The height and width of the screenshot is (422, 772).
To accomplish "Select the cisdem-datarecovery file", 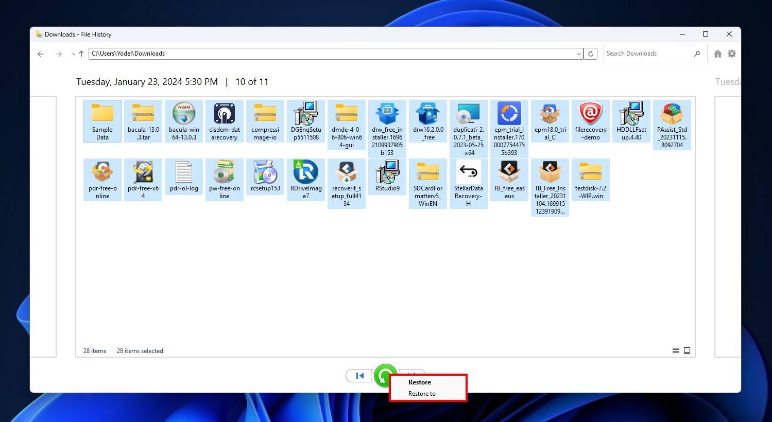I will point(225,121).
